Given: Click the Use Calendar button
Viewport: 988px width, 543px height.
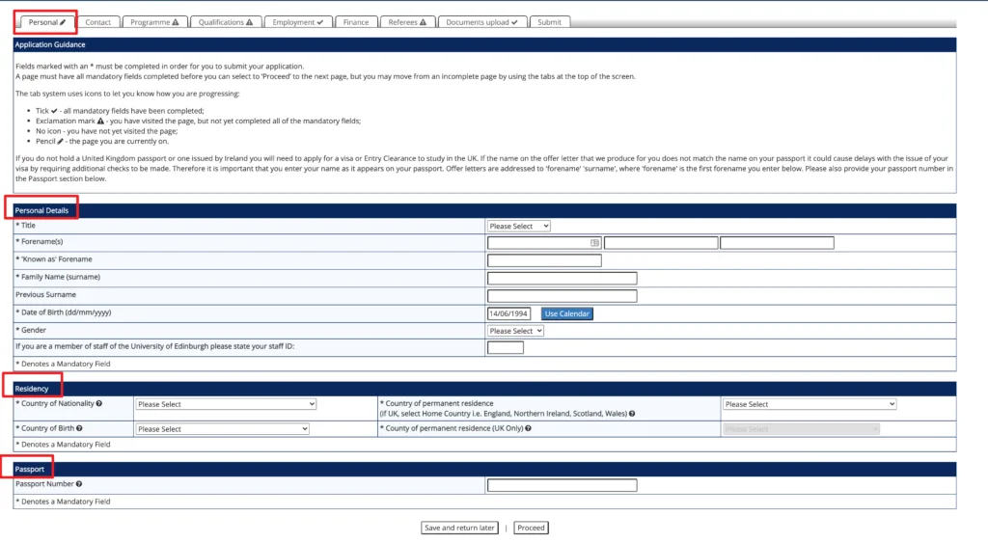Looking at the screenshot, I should point(566,313).
